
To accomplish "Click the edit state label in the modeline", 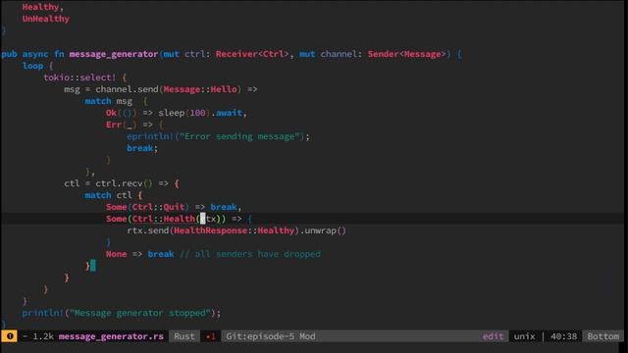I will pyautogui.click(x=493, y=336).
